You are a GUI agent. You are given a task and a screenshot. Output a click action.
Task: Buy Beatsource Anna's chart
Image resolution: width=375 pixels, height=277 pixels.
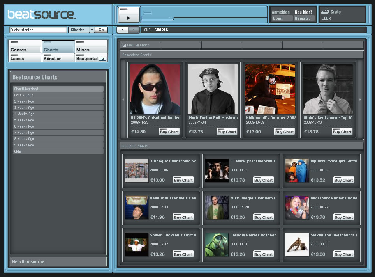[344, 217]
